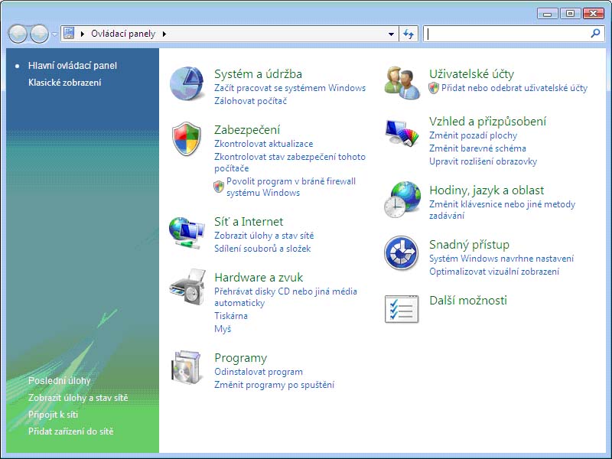The height and width of the screenshot is (459, 612).
Task: Open Zkontrolovat stav zabezpečení tohoto počítače
Action: (x=290, y=162)
